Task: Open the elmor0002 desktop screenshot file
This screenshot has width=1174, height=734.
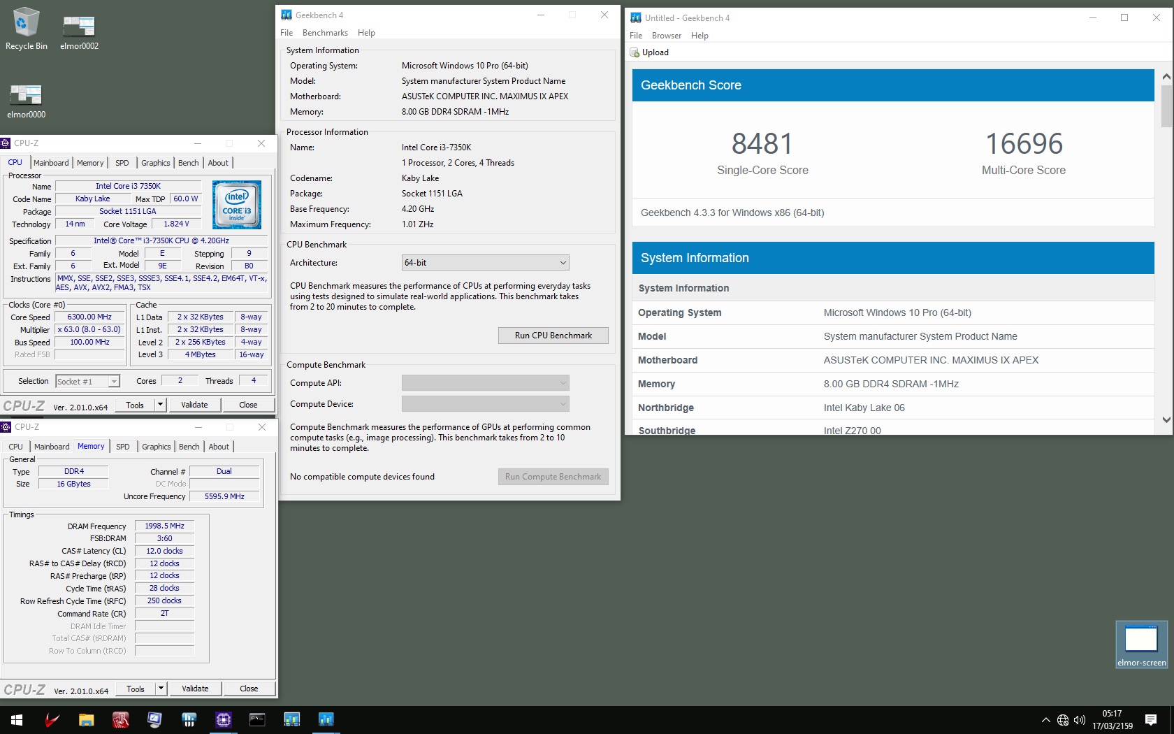Action: pos(79,32)
